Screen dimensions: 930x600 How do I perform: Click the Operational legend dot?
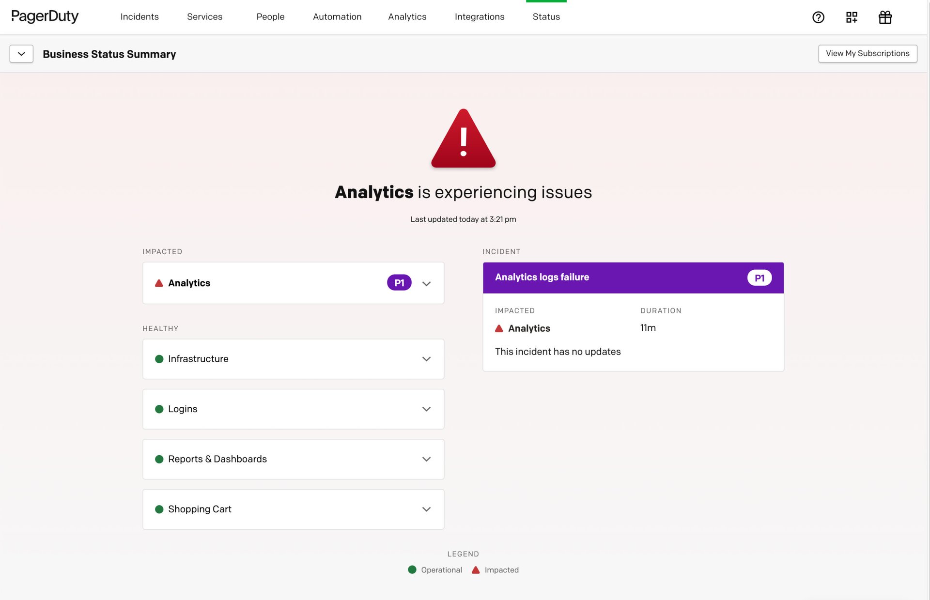point(412,570)
